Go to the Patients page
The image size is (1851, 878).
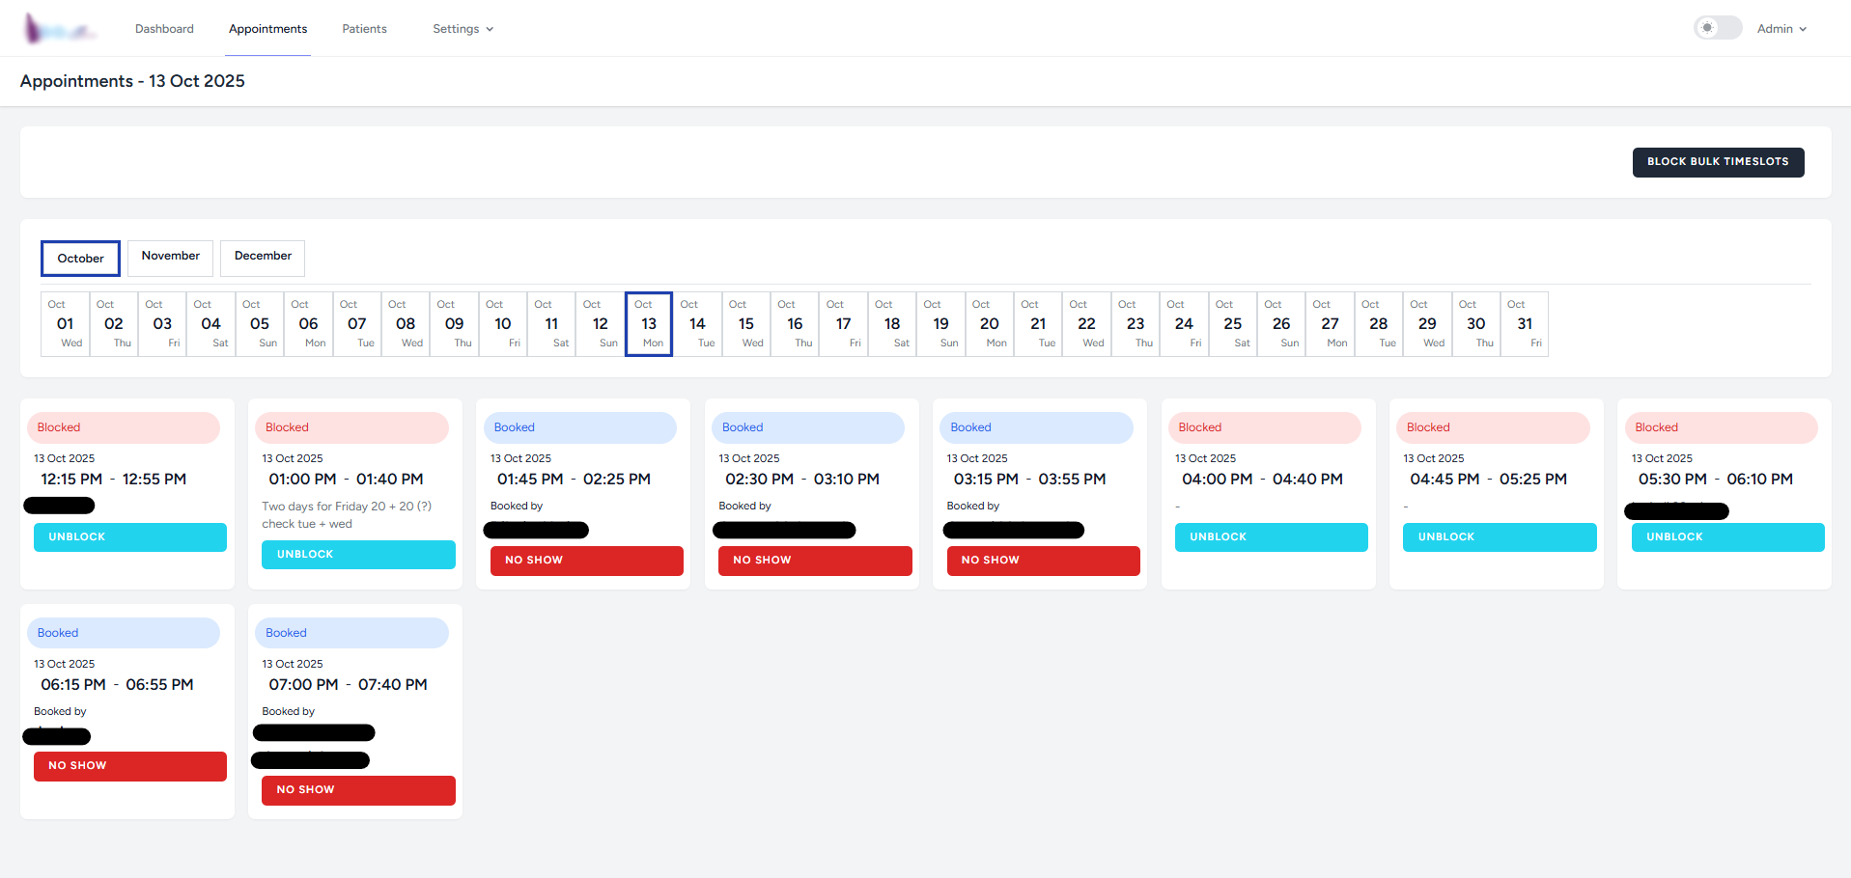coord(364,29)
